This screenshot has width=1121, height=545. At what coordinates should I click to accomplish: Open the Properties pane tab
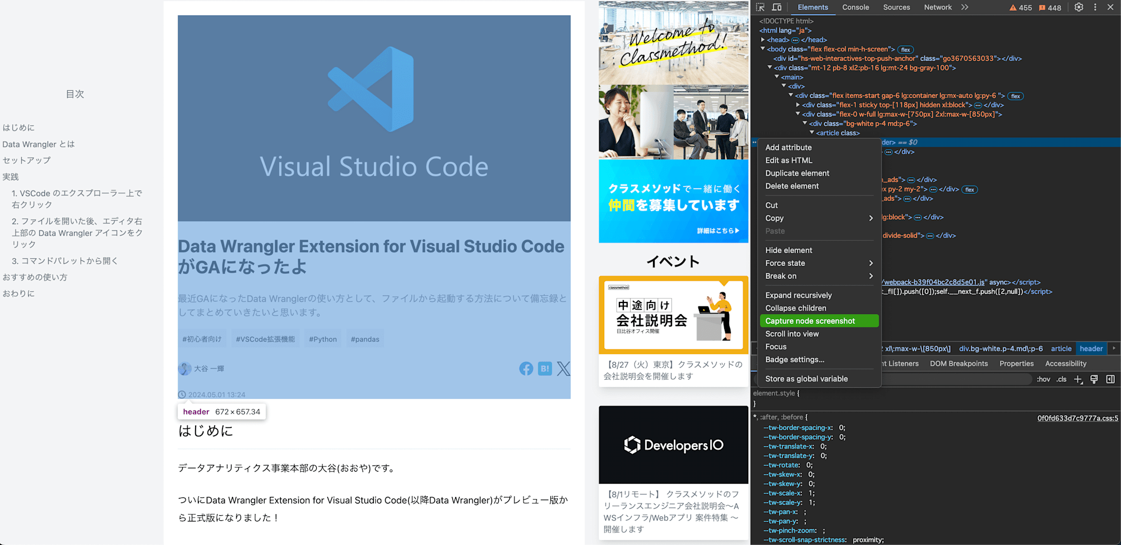[x=1016, y=364]
